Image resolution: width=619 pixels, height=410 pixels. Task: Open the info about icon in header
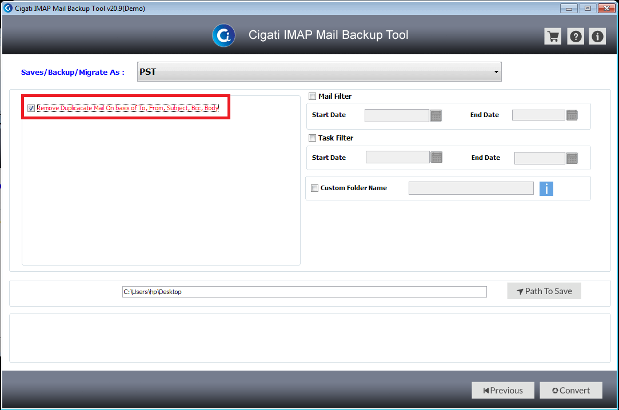tap(597, 37)
